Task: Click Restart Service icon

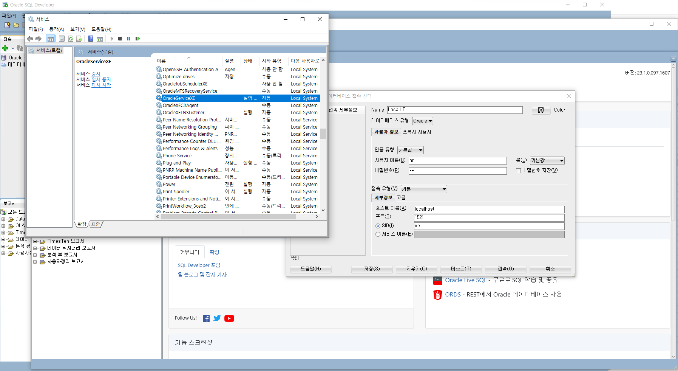Action: pyautogui.click(x=137, y=39)
